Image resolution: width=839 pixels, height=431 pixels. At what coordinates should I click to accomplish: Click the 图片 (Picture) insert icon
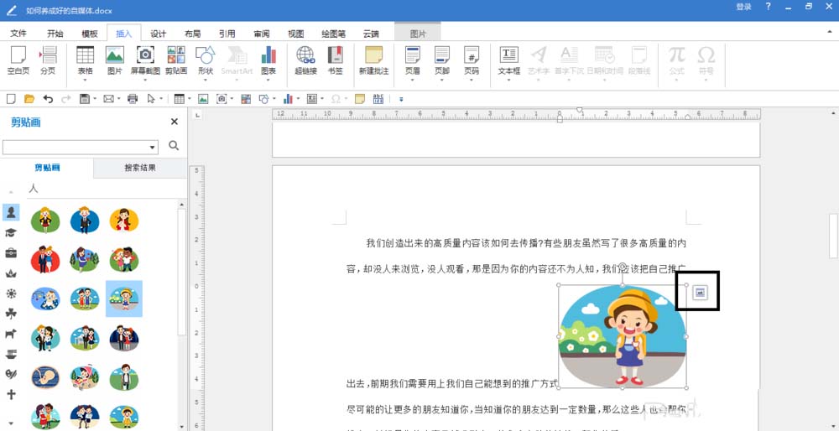[x=115, y=60]
